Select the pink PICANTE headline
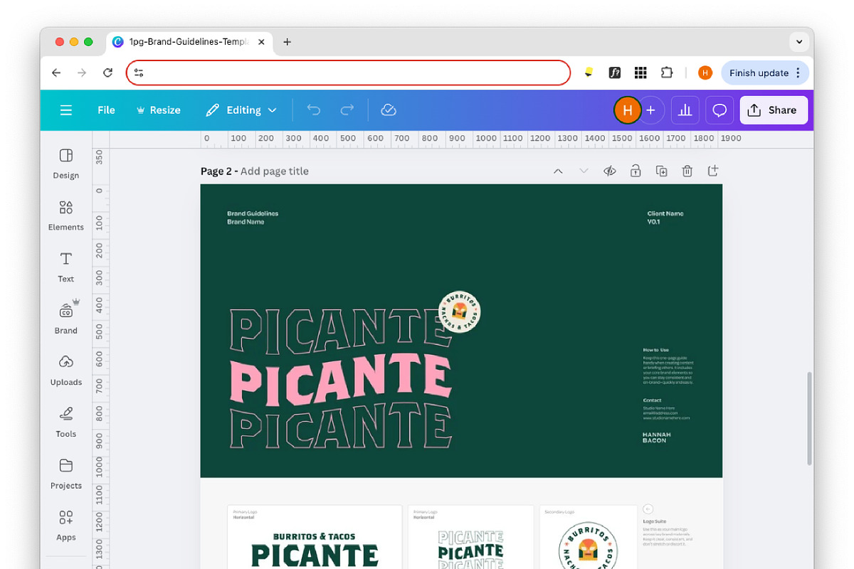The image size is (854, 569). pyautogui.click(x=342, y=381)
